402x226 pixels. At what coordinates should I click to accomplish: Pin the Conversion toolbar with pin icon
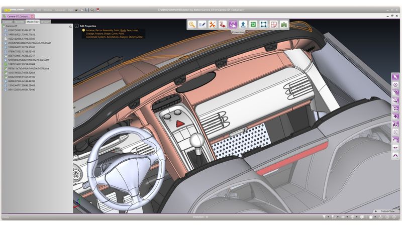pyautogui.click(x=247, y=32)
